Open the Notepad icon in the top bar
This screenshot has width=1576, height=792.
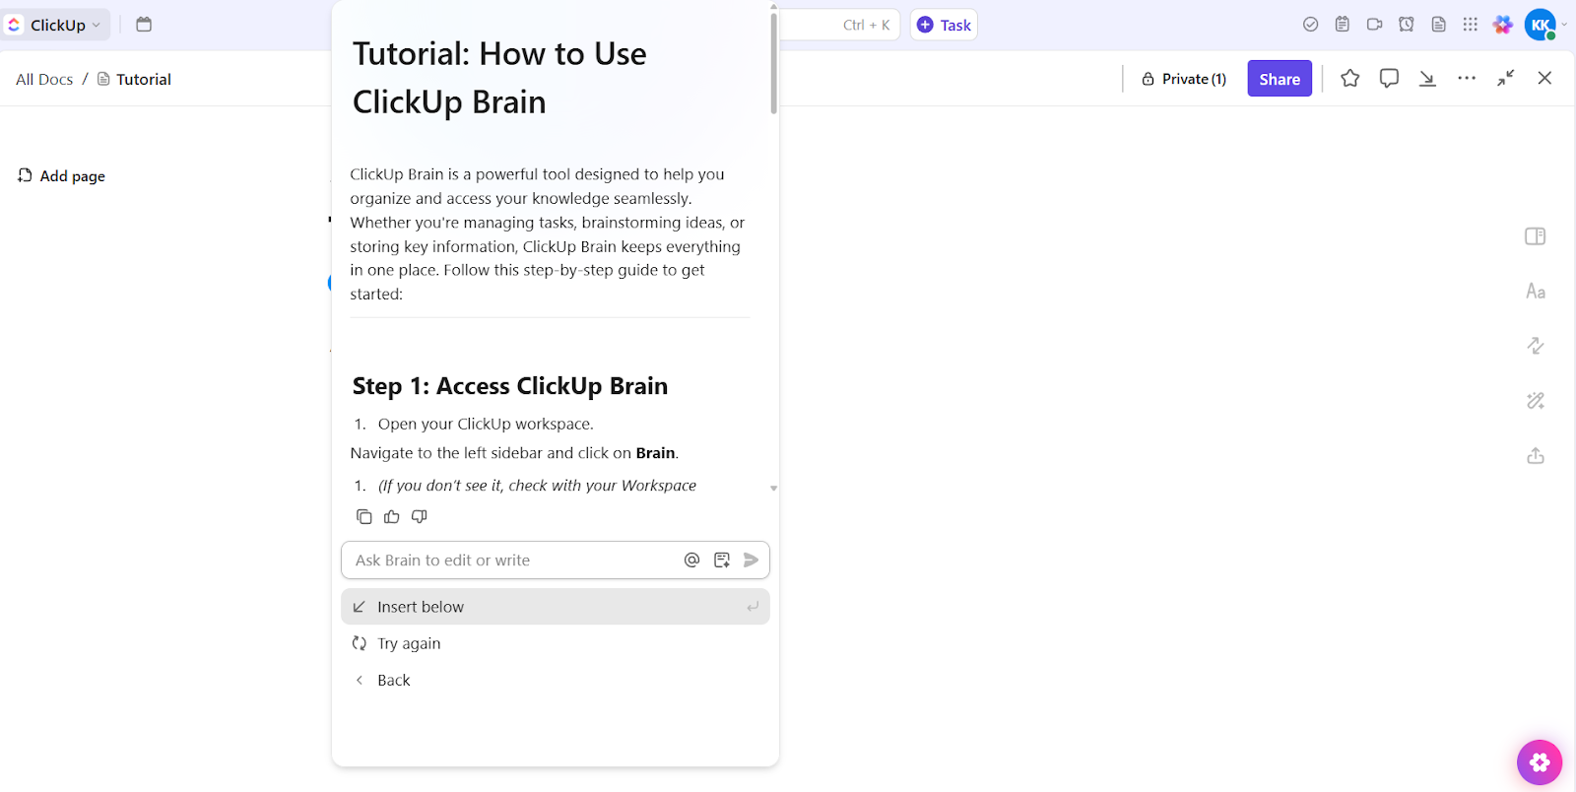point(1342,25)
